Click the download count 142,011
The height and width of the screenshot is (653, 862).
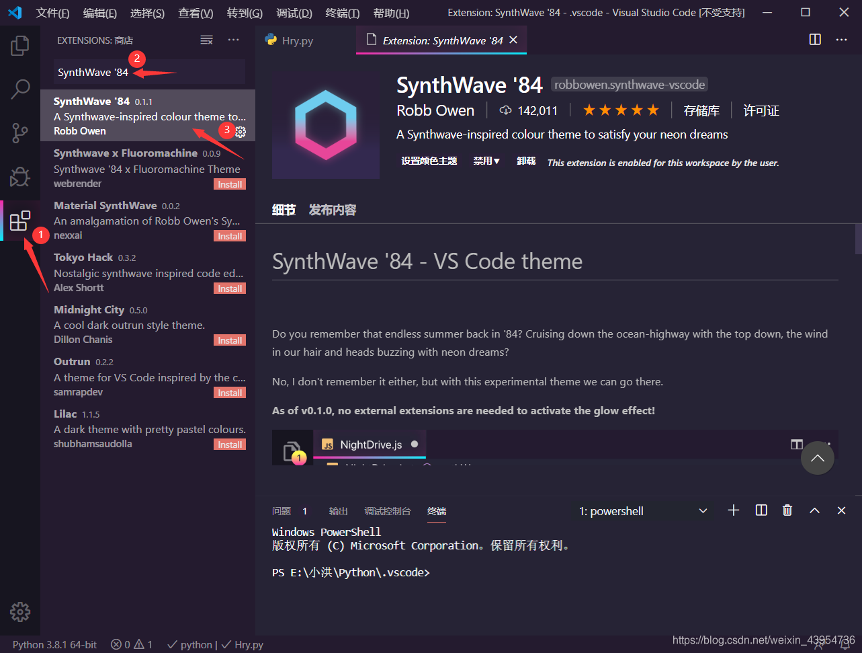coord(529,110)
